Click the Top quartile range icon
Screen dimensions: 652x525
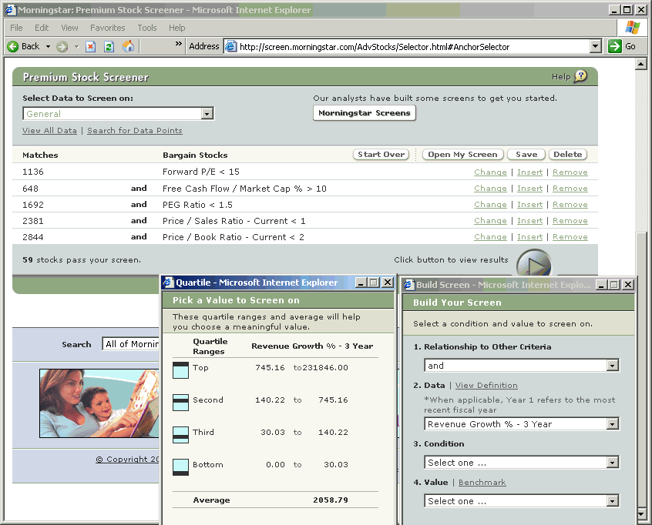coord(180,370)
